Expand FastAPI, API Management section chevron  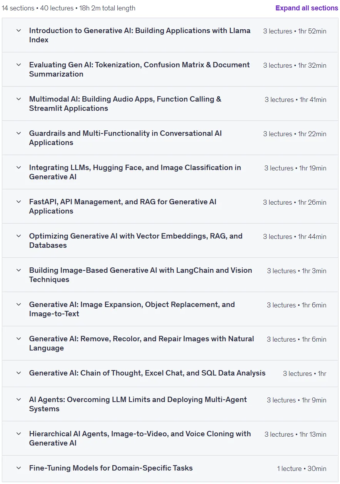[x=18, y=202]
